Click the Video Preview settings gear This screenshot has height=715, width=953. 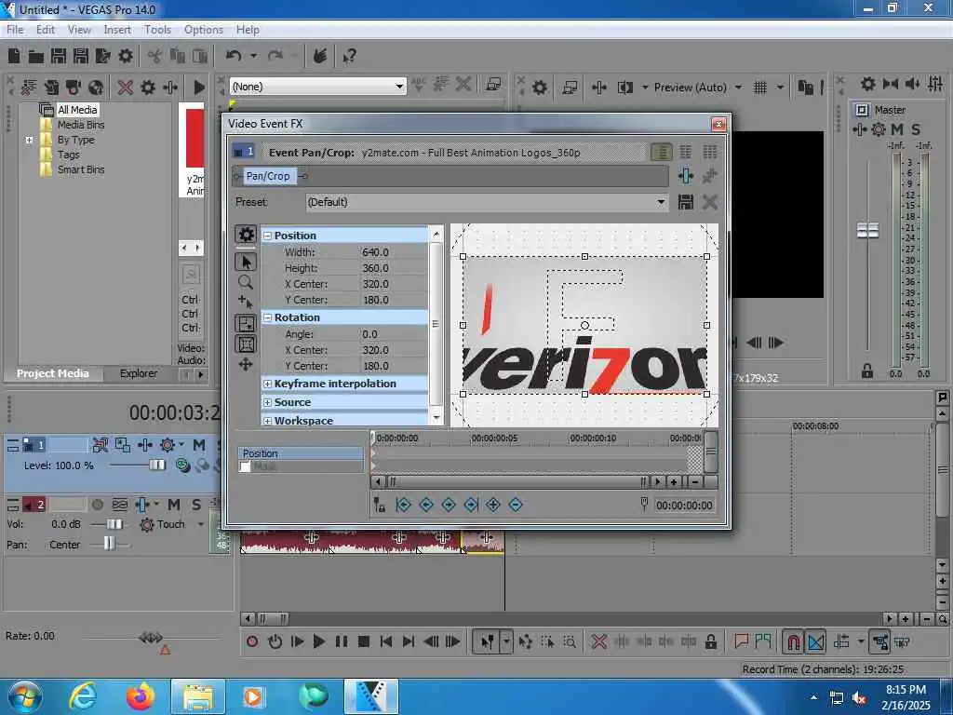[x=540, y=88]
